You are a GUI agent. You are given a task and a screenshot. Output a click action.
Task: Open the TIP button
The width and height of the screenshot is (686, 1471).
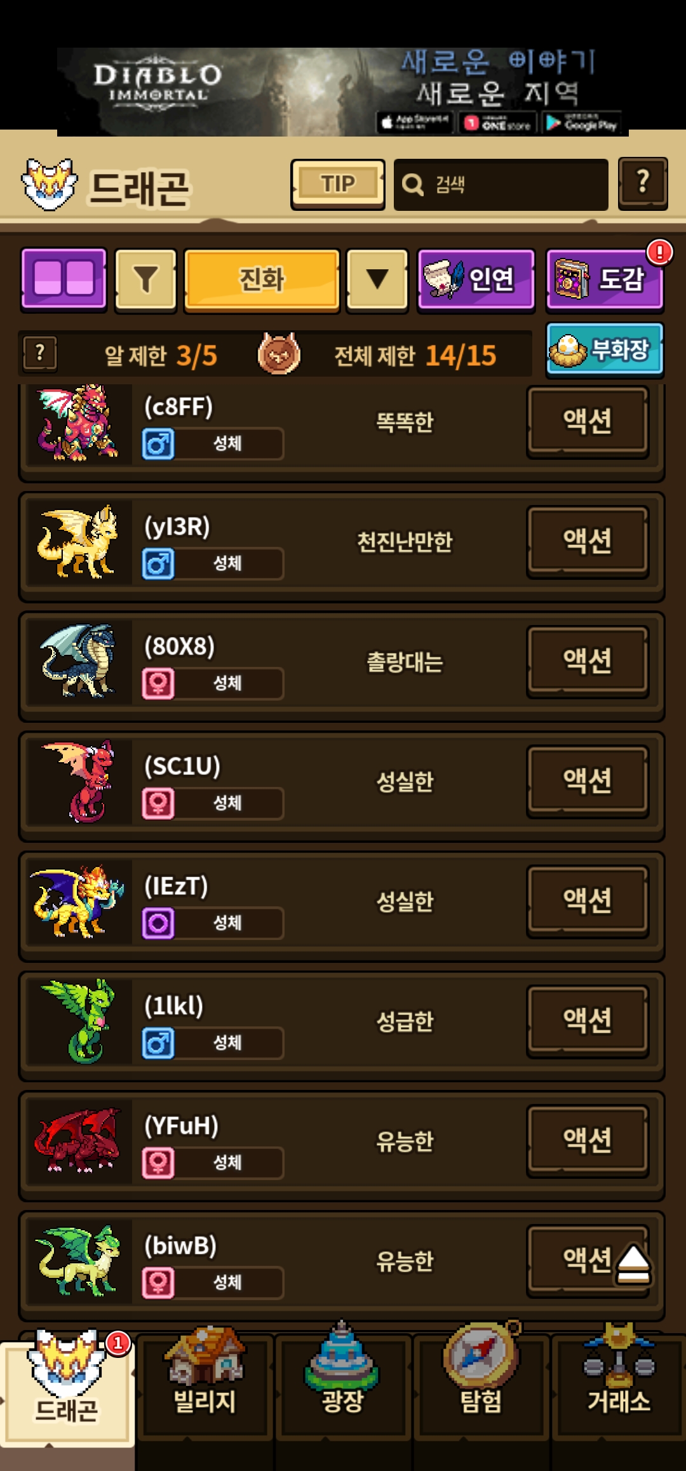(x=338, y=184)
